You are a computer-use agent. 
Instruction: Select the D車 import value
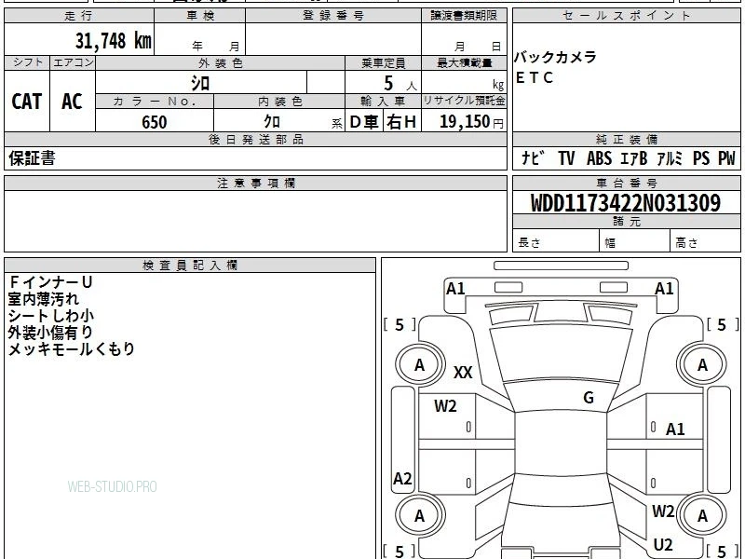point(364,122)
